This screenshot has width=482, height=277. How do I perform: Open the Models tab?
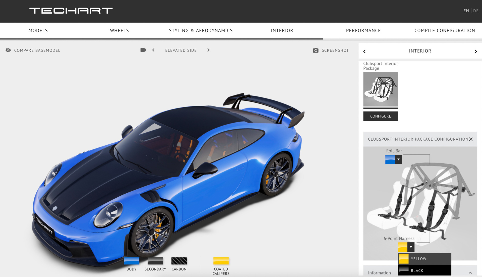(38, 30)
